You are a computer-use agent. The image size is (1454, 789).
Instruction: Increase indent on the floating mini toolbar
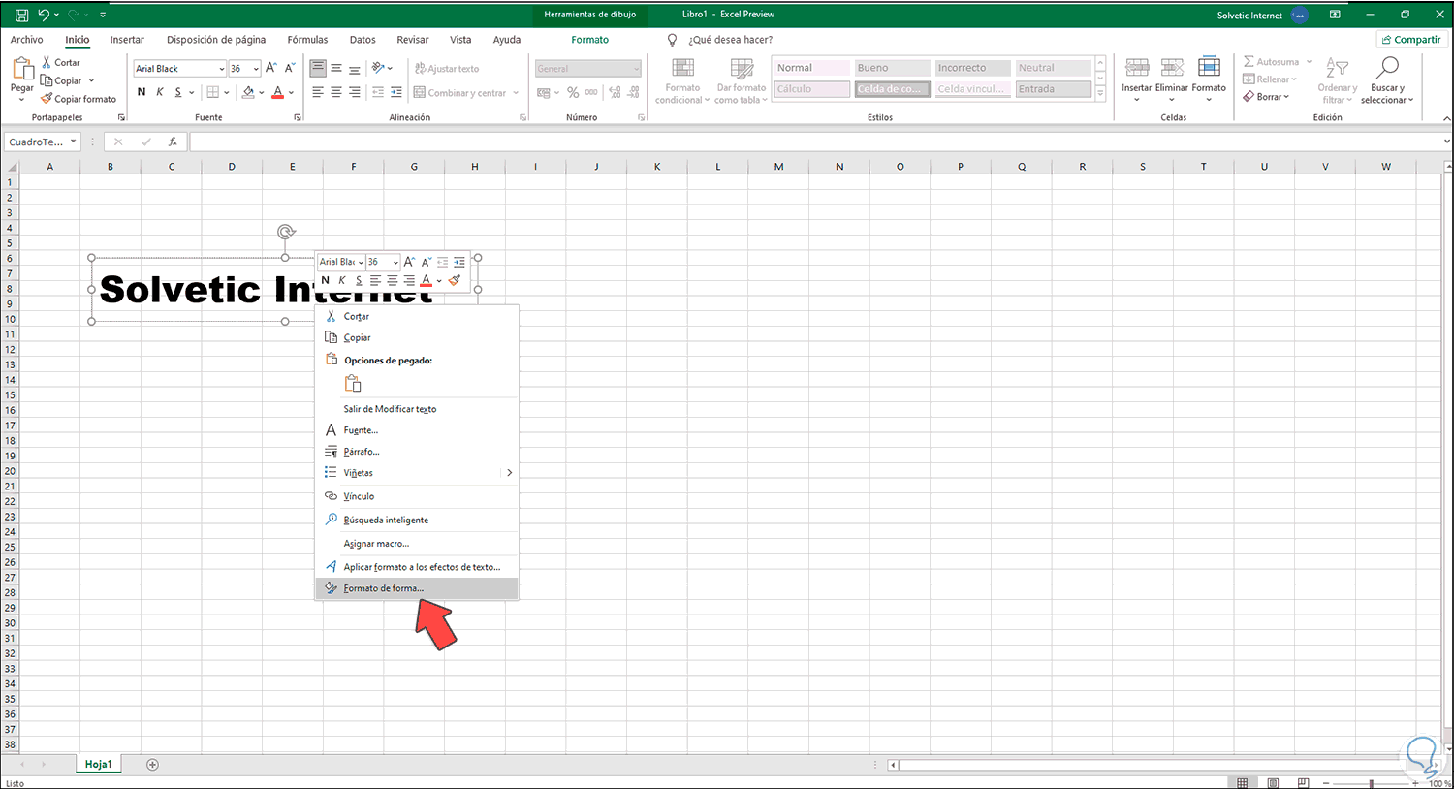coord(459,262)
